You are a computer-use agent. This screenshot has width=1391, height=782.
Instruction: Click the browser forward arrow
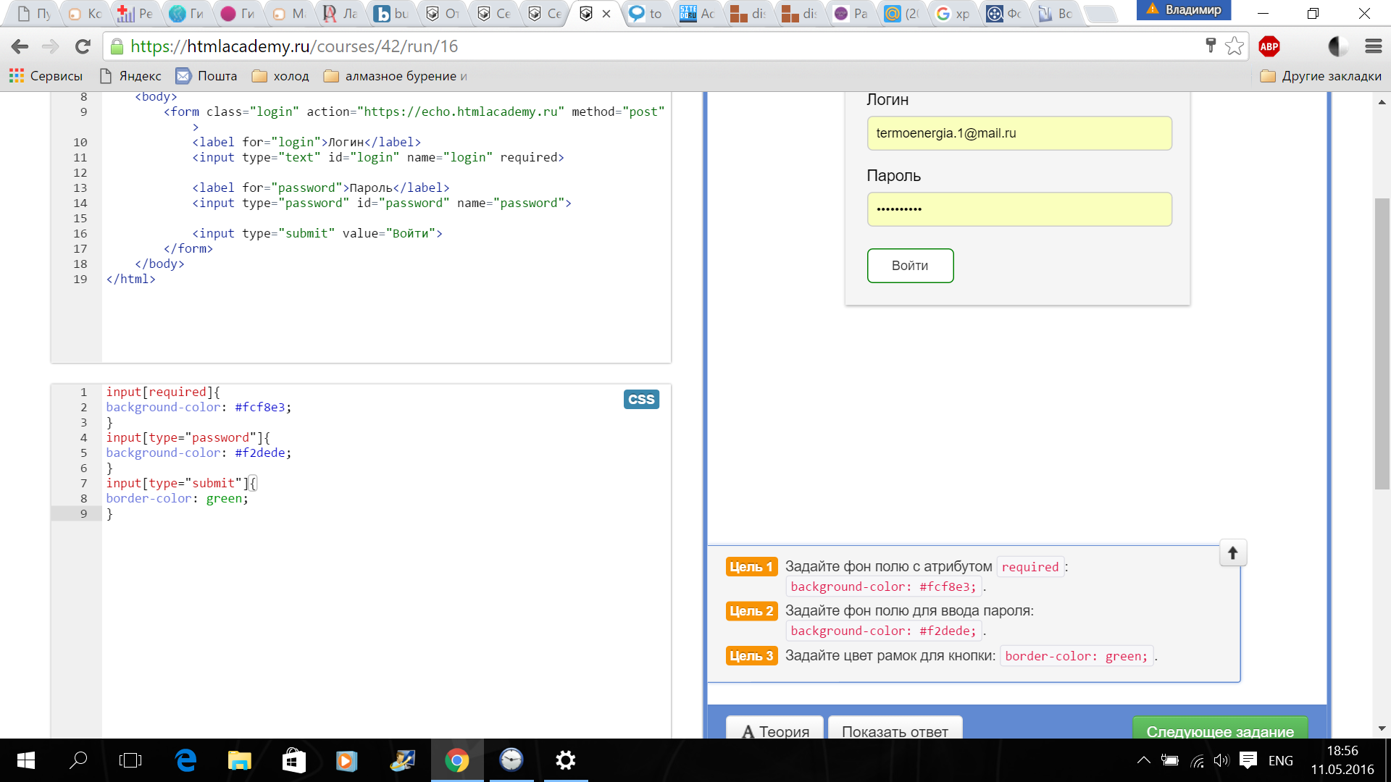[50, 46]
